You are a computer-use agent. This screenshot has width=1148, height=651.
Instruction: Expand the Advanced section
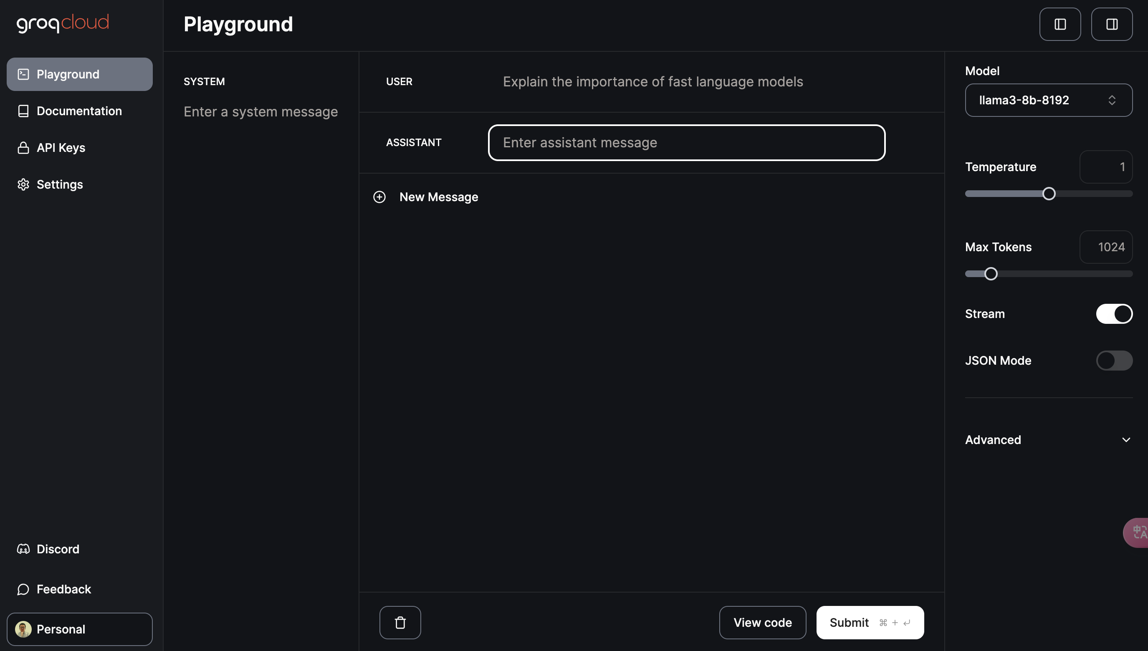pyautogui.click(x=1049, y=440)
